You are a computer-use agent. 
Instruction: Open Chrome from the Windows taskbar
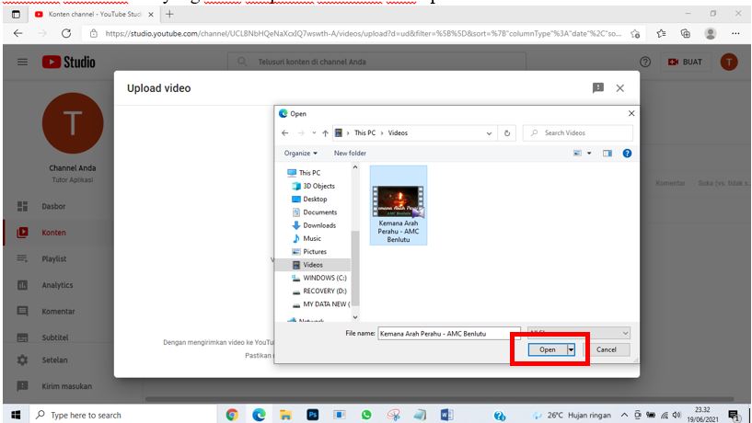[231, 415]
